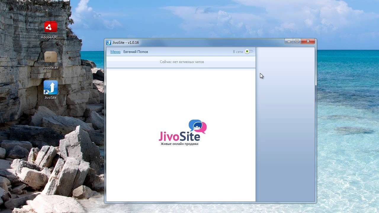Click the Сейчас нет активных чатов message
The width and height of the screenshot is (379, 213).
pyautogui.click(x=182, y=62)
